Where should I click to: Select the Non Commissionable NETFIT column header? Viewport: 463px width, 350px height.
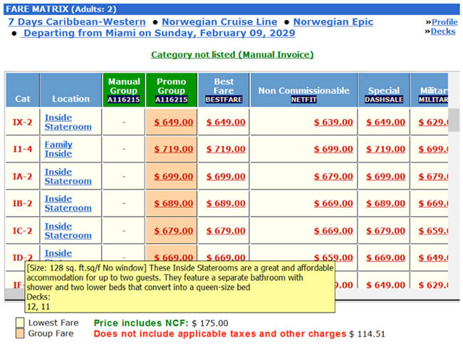(304, 90)
